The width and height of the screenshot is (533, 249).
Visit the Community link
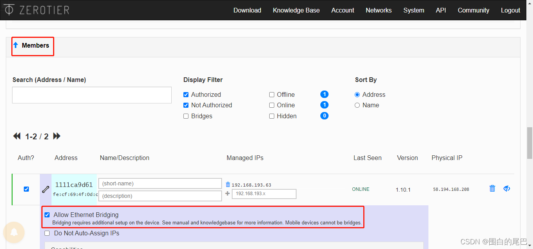click(473, 10)
